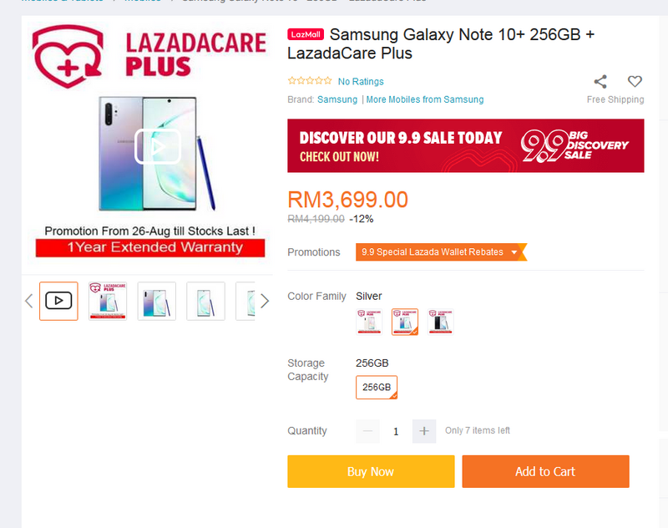Add product to wishlist with heart icon
Viewport: 668px width, 528px height.
coord(635,81)
